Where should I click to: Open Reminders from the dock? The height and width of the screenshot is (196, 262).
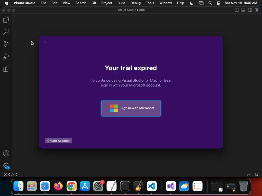(x=198, y=186)
